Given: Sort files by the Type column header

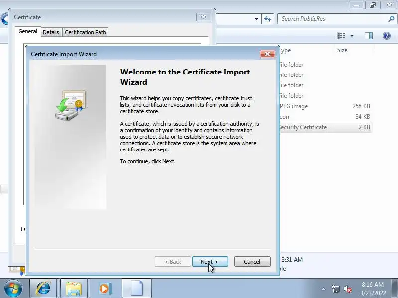Looking at the screenshot, I should (306, 50).
